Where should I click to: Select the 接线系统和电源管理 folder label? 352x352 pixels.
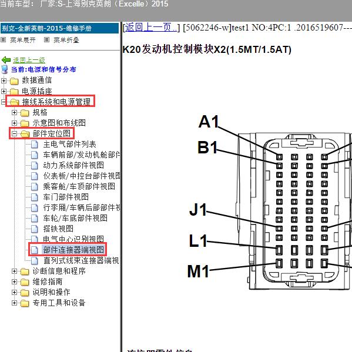pyautogui.click(x=56, y=102)
